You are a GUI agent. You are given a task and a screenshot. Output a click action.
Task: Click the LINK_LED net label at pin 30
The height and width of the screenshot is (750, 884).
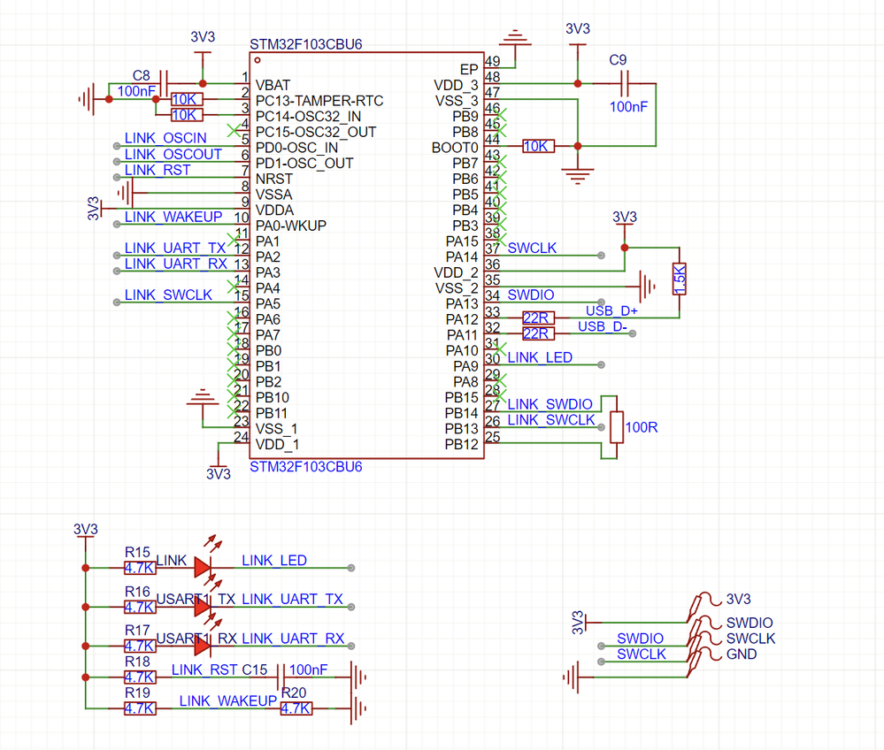540,357
